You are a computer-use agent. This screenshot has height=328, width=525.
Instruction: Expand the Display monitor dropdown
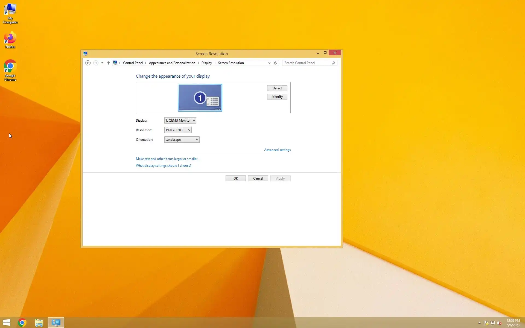[x=180, y=121]
